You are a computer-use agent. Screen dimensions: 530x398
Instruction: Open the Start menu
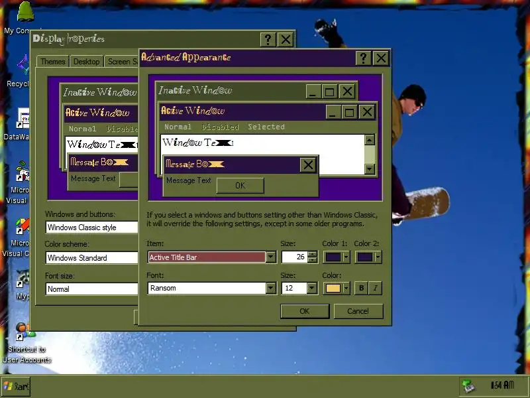click(x=15, y=386)
